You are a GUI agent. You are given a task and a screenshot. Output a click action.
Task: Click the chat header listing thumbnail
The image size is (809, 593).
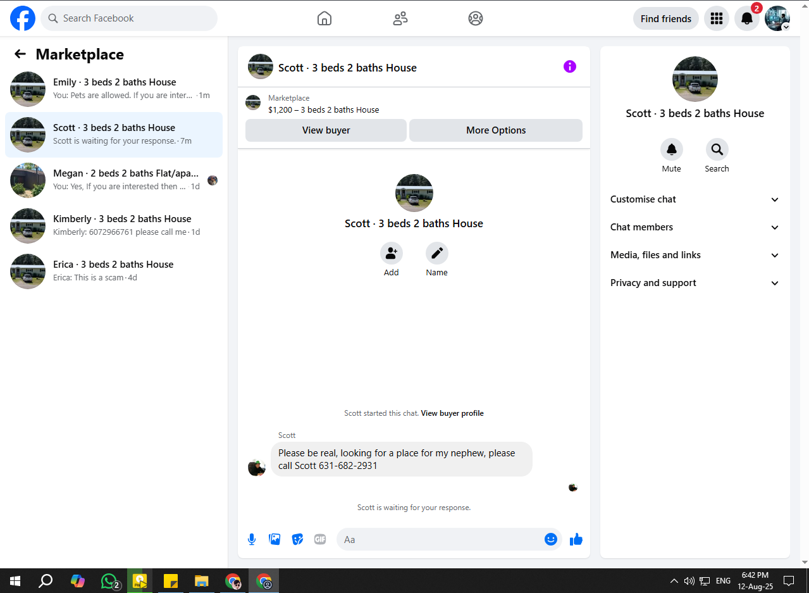coord(261,66)
